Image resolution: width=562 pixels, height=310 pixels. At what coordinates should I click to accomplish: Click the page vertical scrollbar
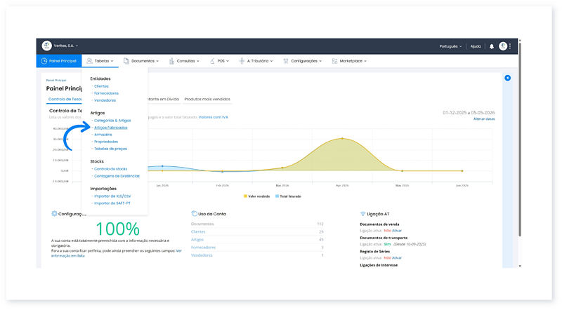click(x=520, y=140)
